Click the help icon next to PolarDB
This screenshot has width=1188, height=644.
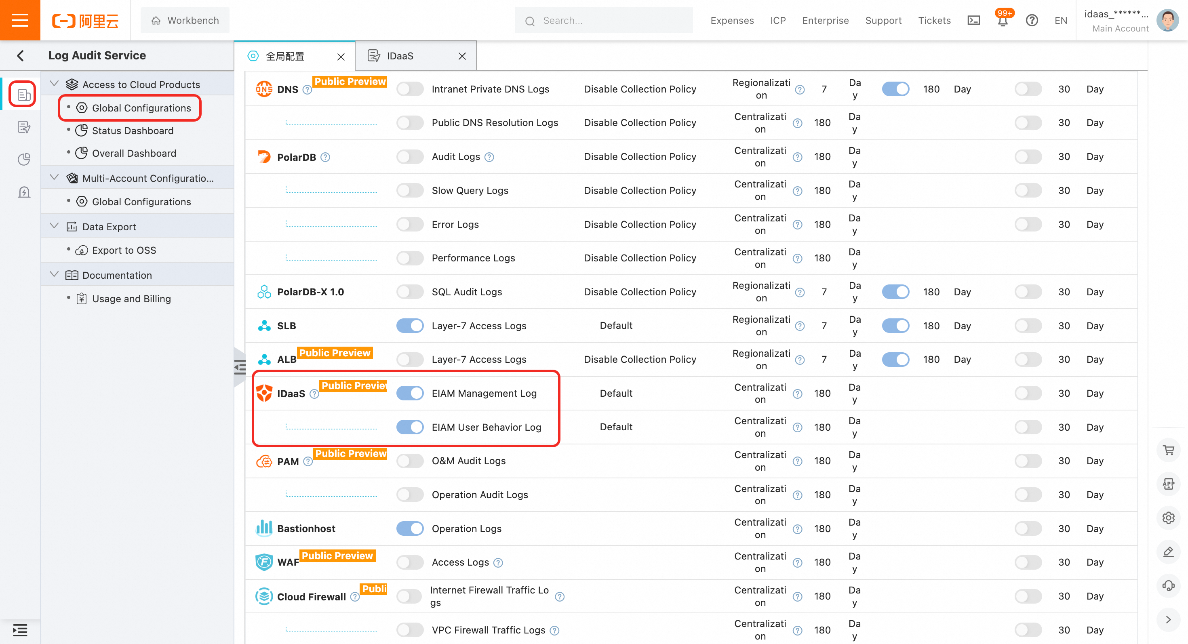[325, 157]
